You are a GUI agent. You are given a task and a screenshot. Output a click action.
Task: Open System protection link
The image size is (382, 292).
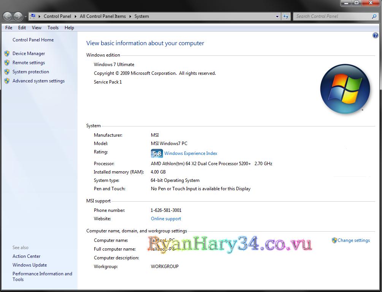click(x=31, y=72)
